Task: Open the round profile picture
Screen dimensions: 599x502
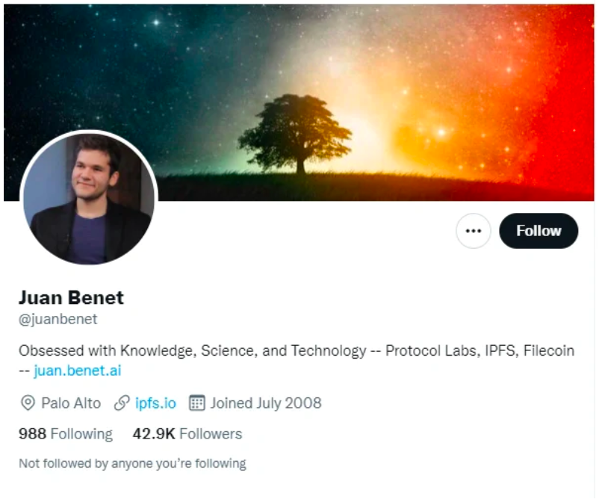Action: pos(89,198)
